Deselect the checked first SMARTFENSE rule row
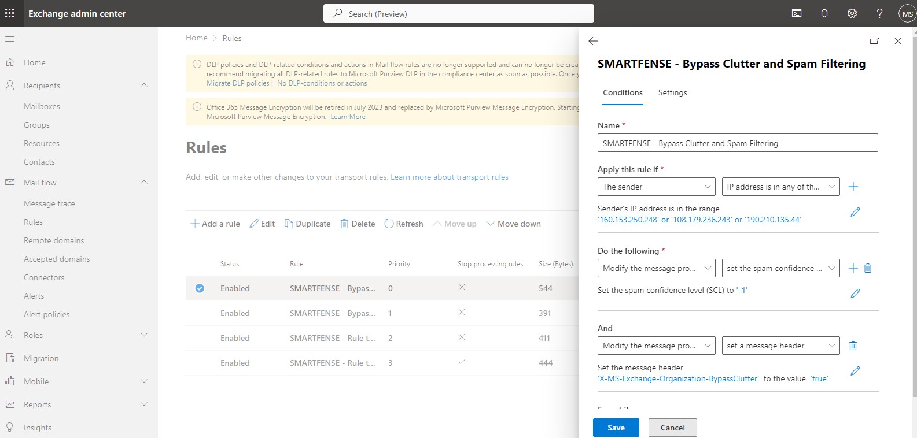 click(x=200, y=288)
